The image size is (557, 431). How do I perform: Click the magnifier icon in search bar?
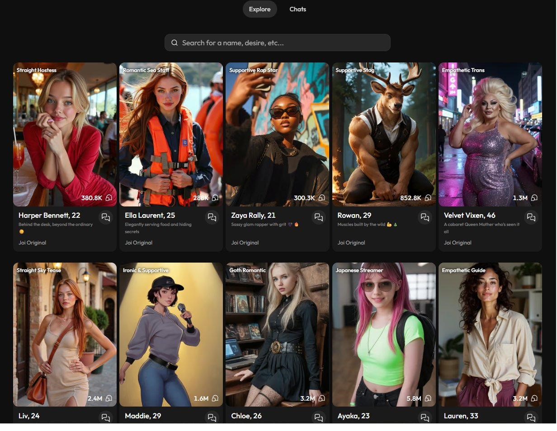(175, 43)
